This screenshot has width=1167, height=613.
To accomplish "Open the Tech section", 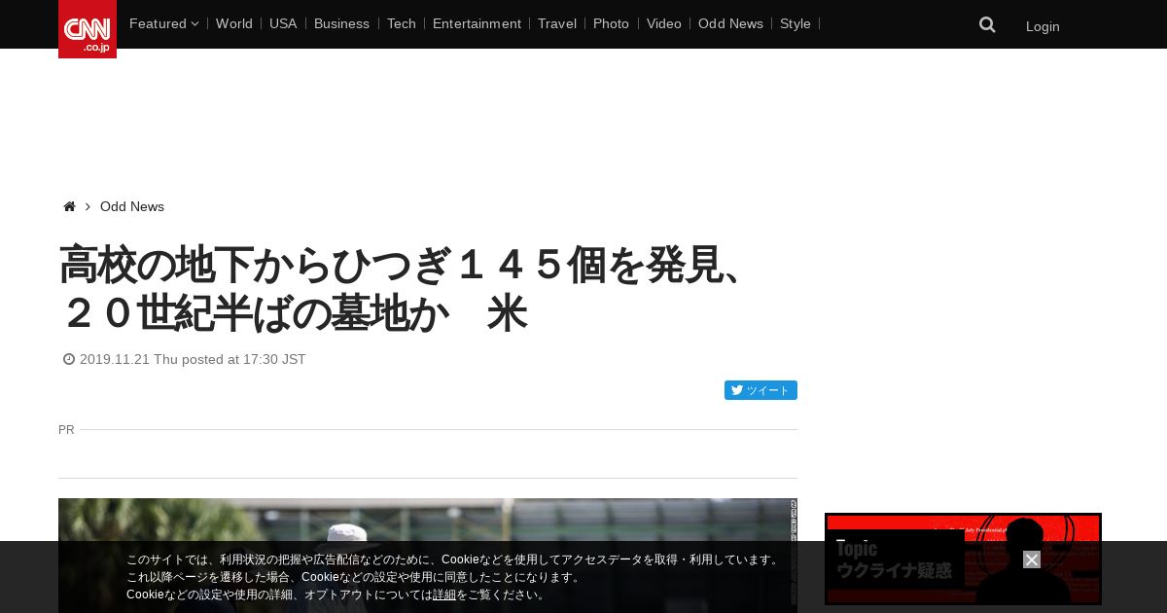I will tap(402, 23).
